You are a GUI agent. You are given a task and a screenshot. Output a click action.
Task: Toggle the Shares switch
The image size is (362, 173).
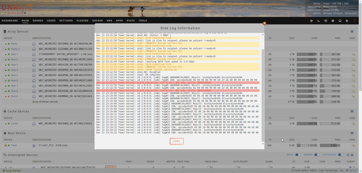pyautogui.click(x=317, y=155)
